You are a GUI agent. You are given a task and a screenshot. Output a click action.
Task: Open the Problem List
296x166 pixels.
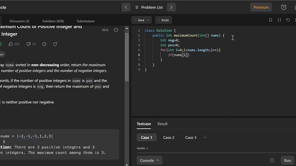pos(149,7)
